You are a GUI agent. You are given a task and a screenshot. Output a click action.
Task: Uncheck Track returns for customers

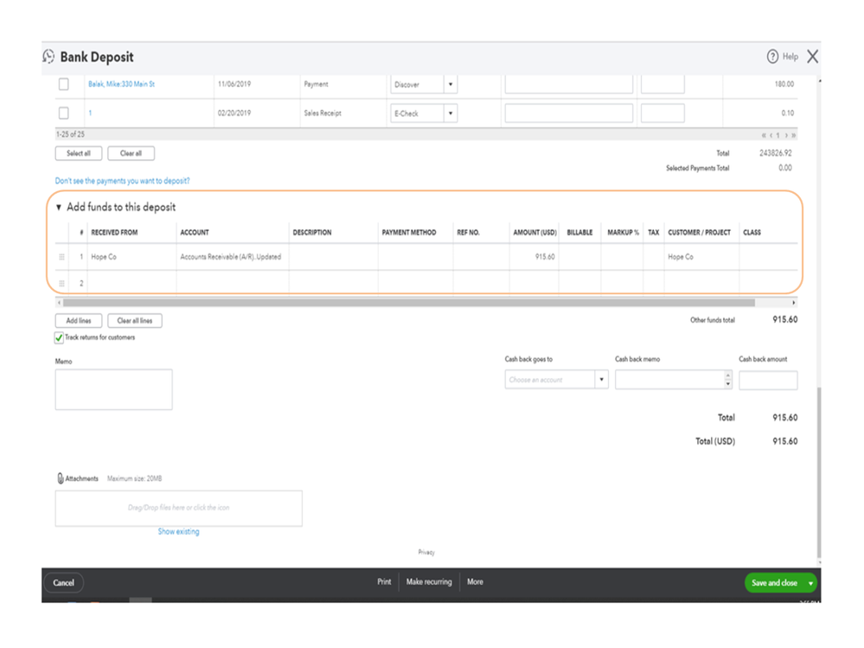pyautogui.click(x=59, y=337)
